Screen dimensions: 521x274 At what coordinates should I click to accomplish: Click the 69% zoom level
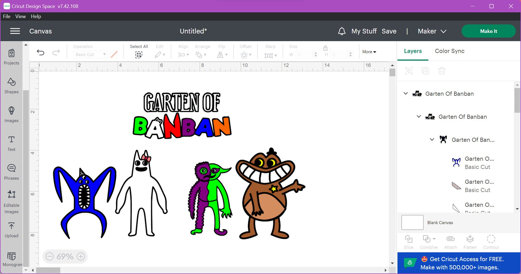65,256
